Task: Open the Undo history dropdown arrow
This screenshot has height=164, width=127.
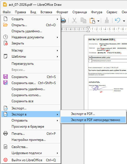Action: 124,21
